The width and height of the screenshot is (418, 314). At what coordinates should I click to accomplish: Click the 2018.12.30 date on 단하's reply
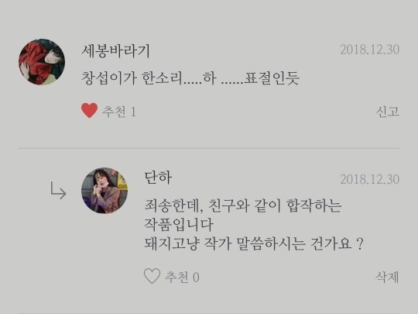tap(370, 179)
